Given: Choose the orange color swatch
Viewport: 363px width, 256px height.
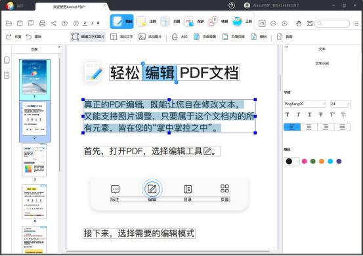Looking at the screenshot, I should point(322,161).
